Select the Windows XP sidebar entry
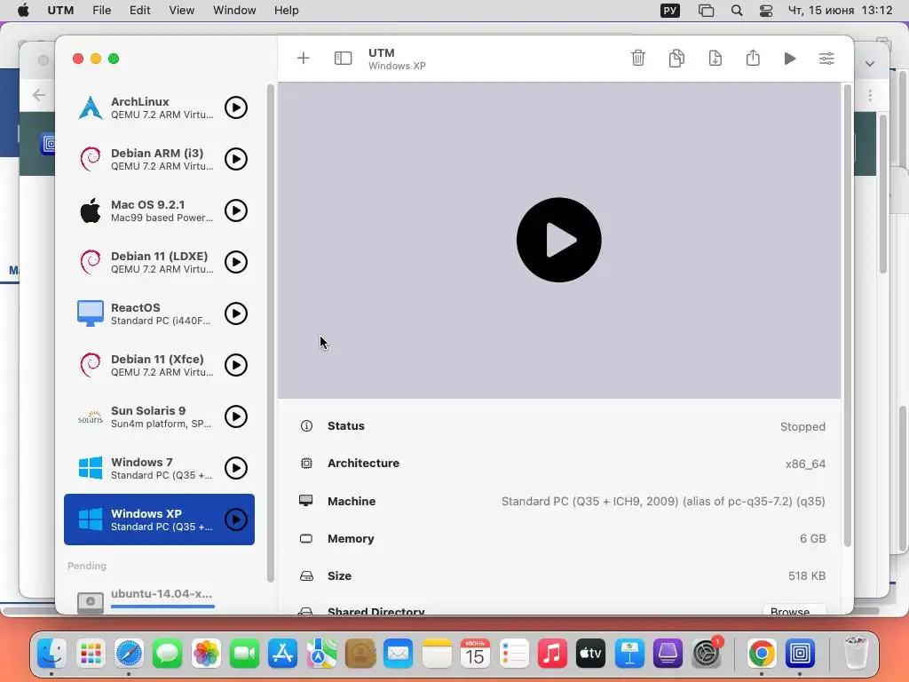 (160, 519)
